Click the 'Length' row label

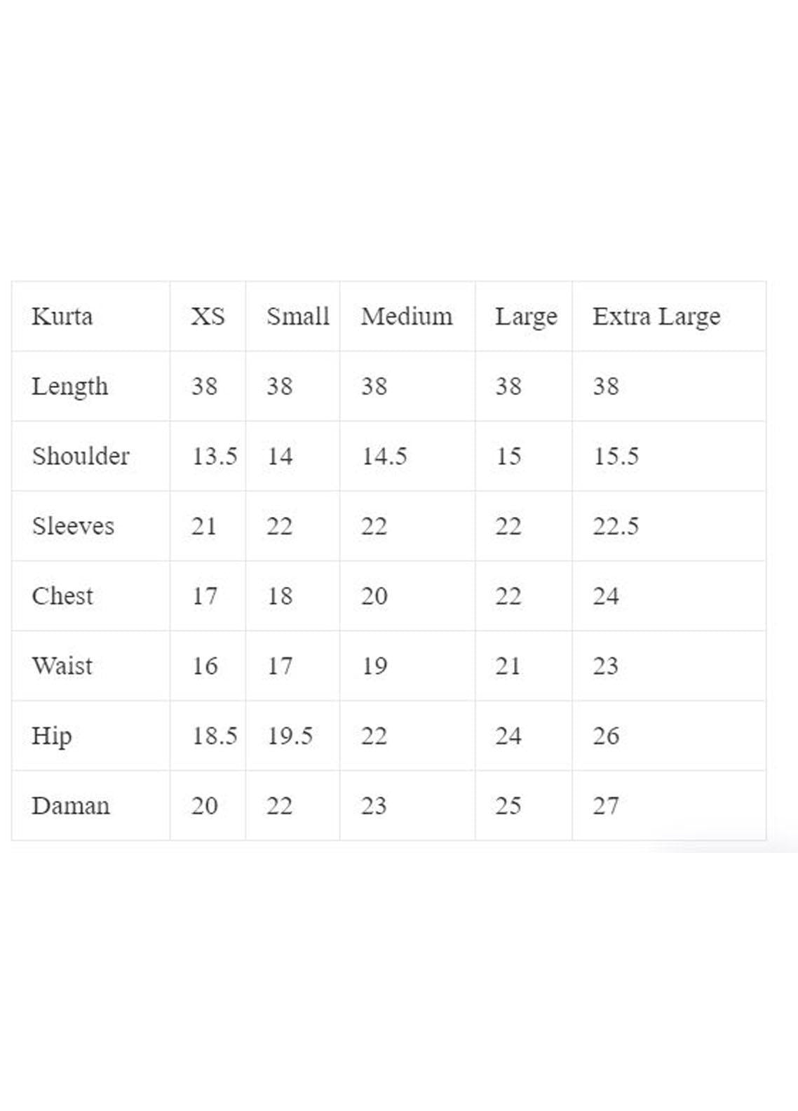[x=70, y=386]
